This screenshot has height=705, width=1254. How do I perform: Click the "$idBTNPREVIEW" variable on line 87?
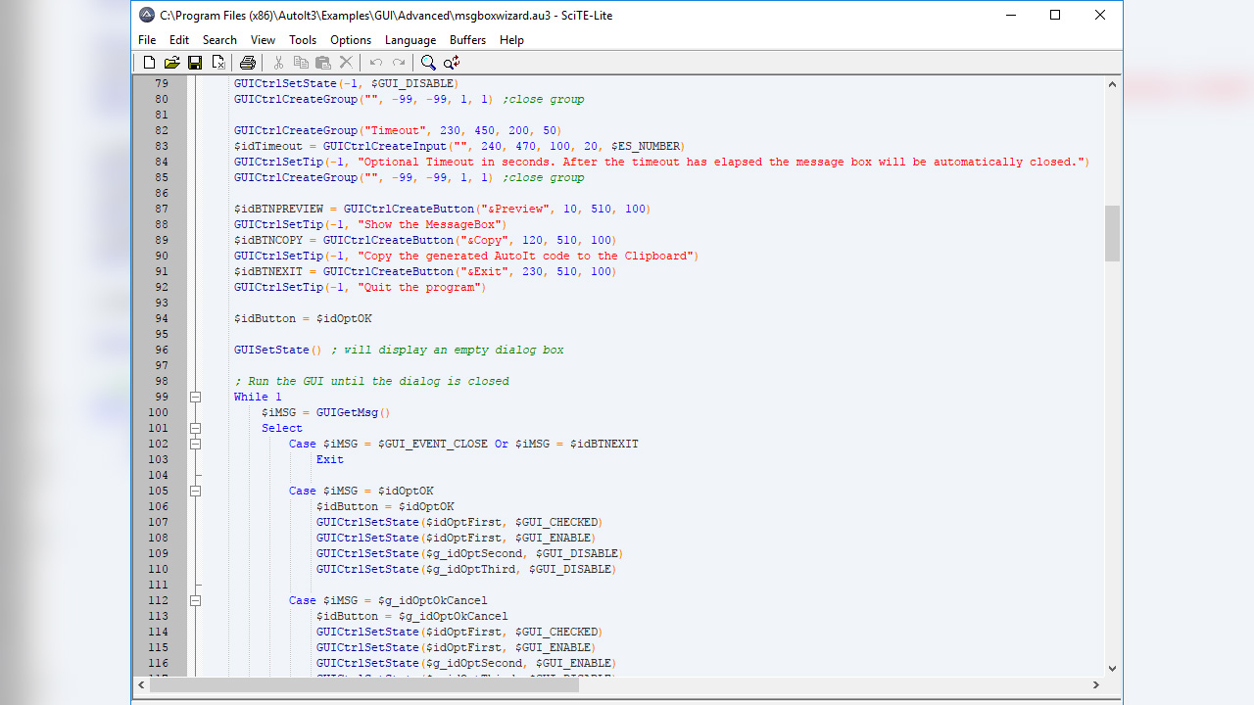point(278,209)
